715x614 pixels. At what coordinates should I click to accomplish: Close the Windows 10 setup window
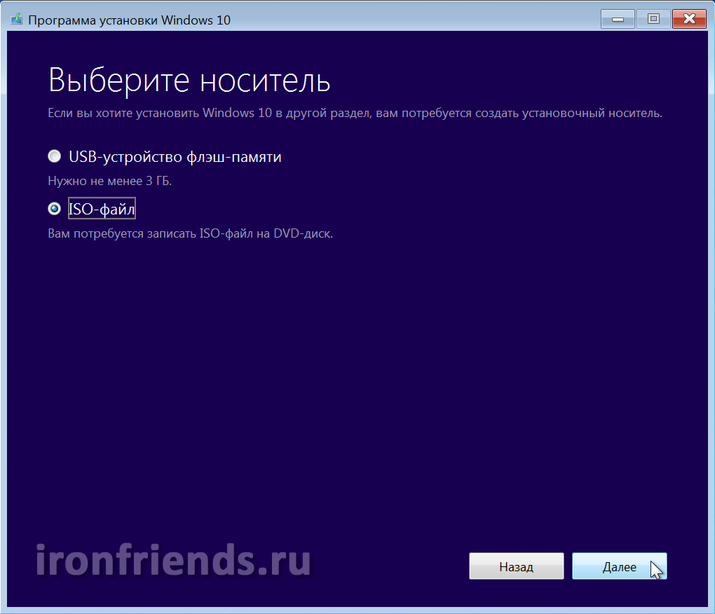[689, 19]
